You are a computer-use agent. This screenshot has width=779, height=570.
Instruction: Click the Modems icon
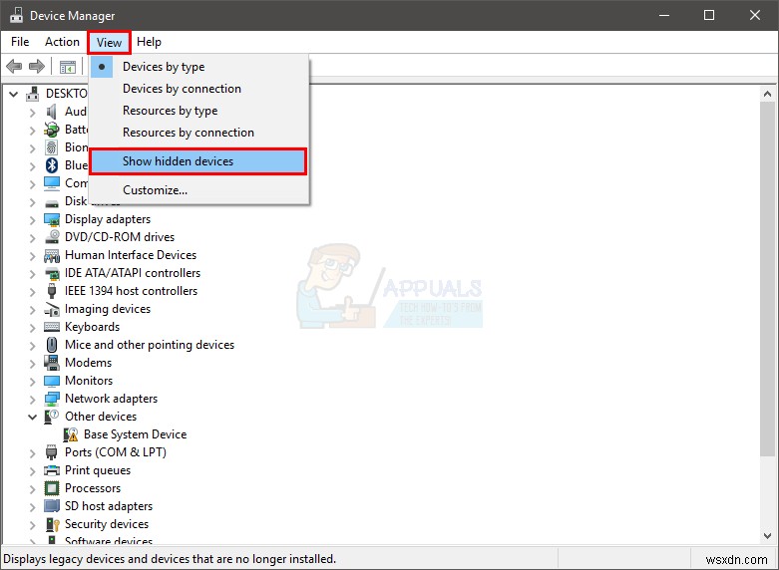(x=52, y=363)
